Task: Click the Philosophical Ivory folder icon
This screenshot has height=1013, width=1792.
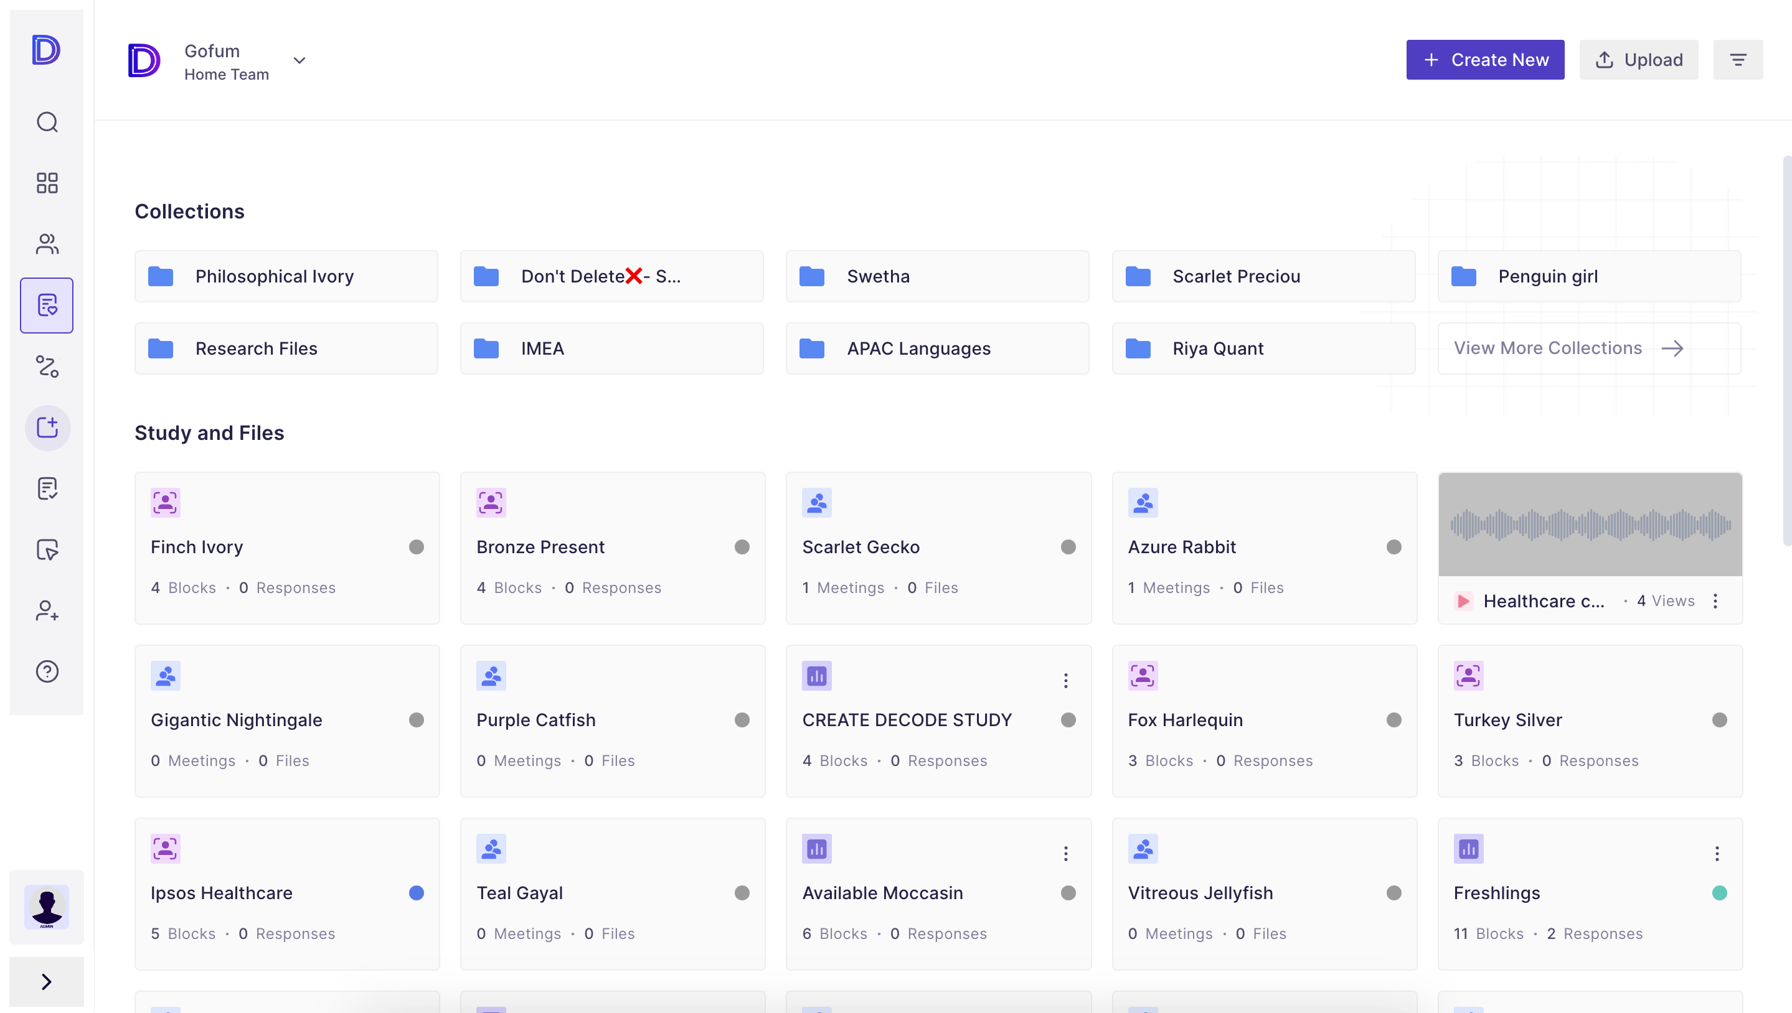Action: click(161, 277)
